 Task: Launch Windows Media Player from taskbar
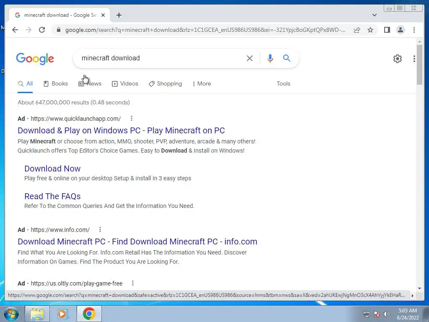pos(63,314)
